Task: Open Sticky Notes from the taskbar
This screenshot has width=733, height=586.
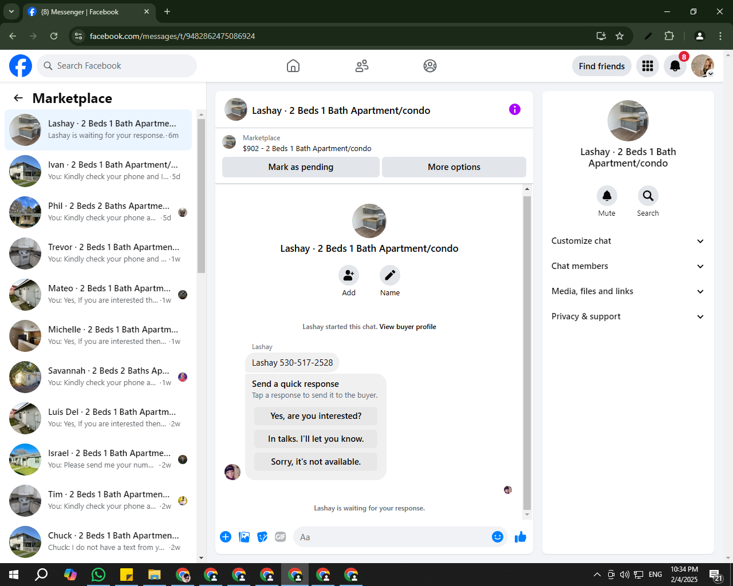Action: (x=127, y=575)
